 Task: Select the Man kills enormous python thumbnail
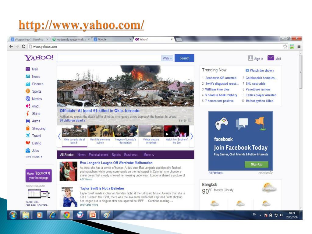[x=100, y=136]
